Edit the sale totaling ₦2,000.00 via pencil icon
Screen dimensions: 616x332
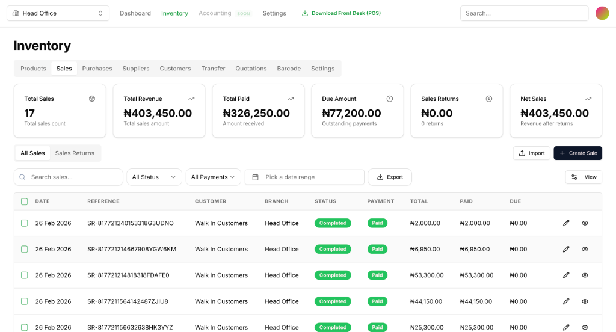click(x=566, y=223)
